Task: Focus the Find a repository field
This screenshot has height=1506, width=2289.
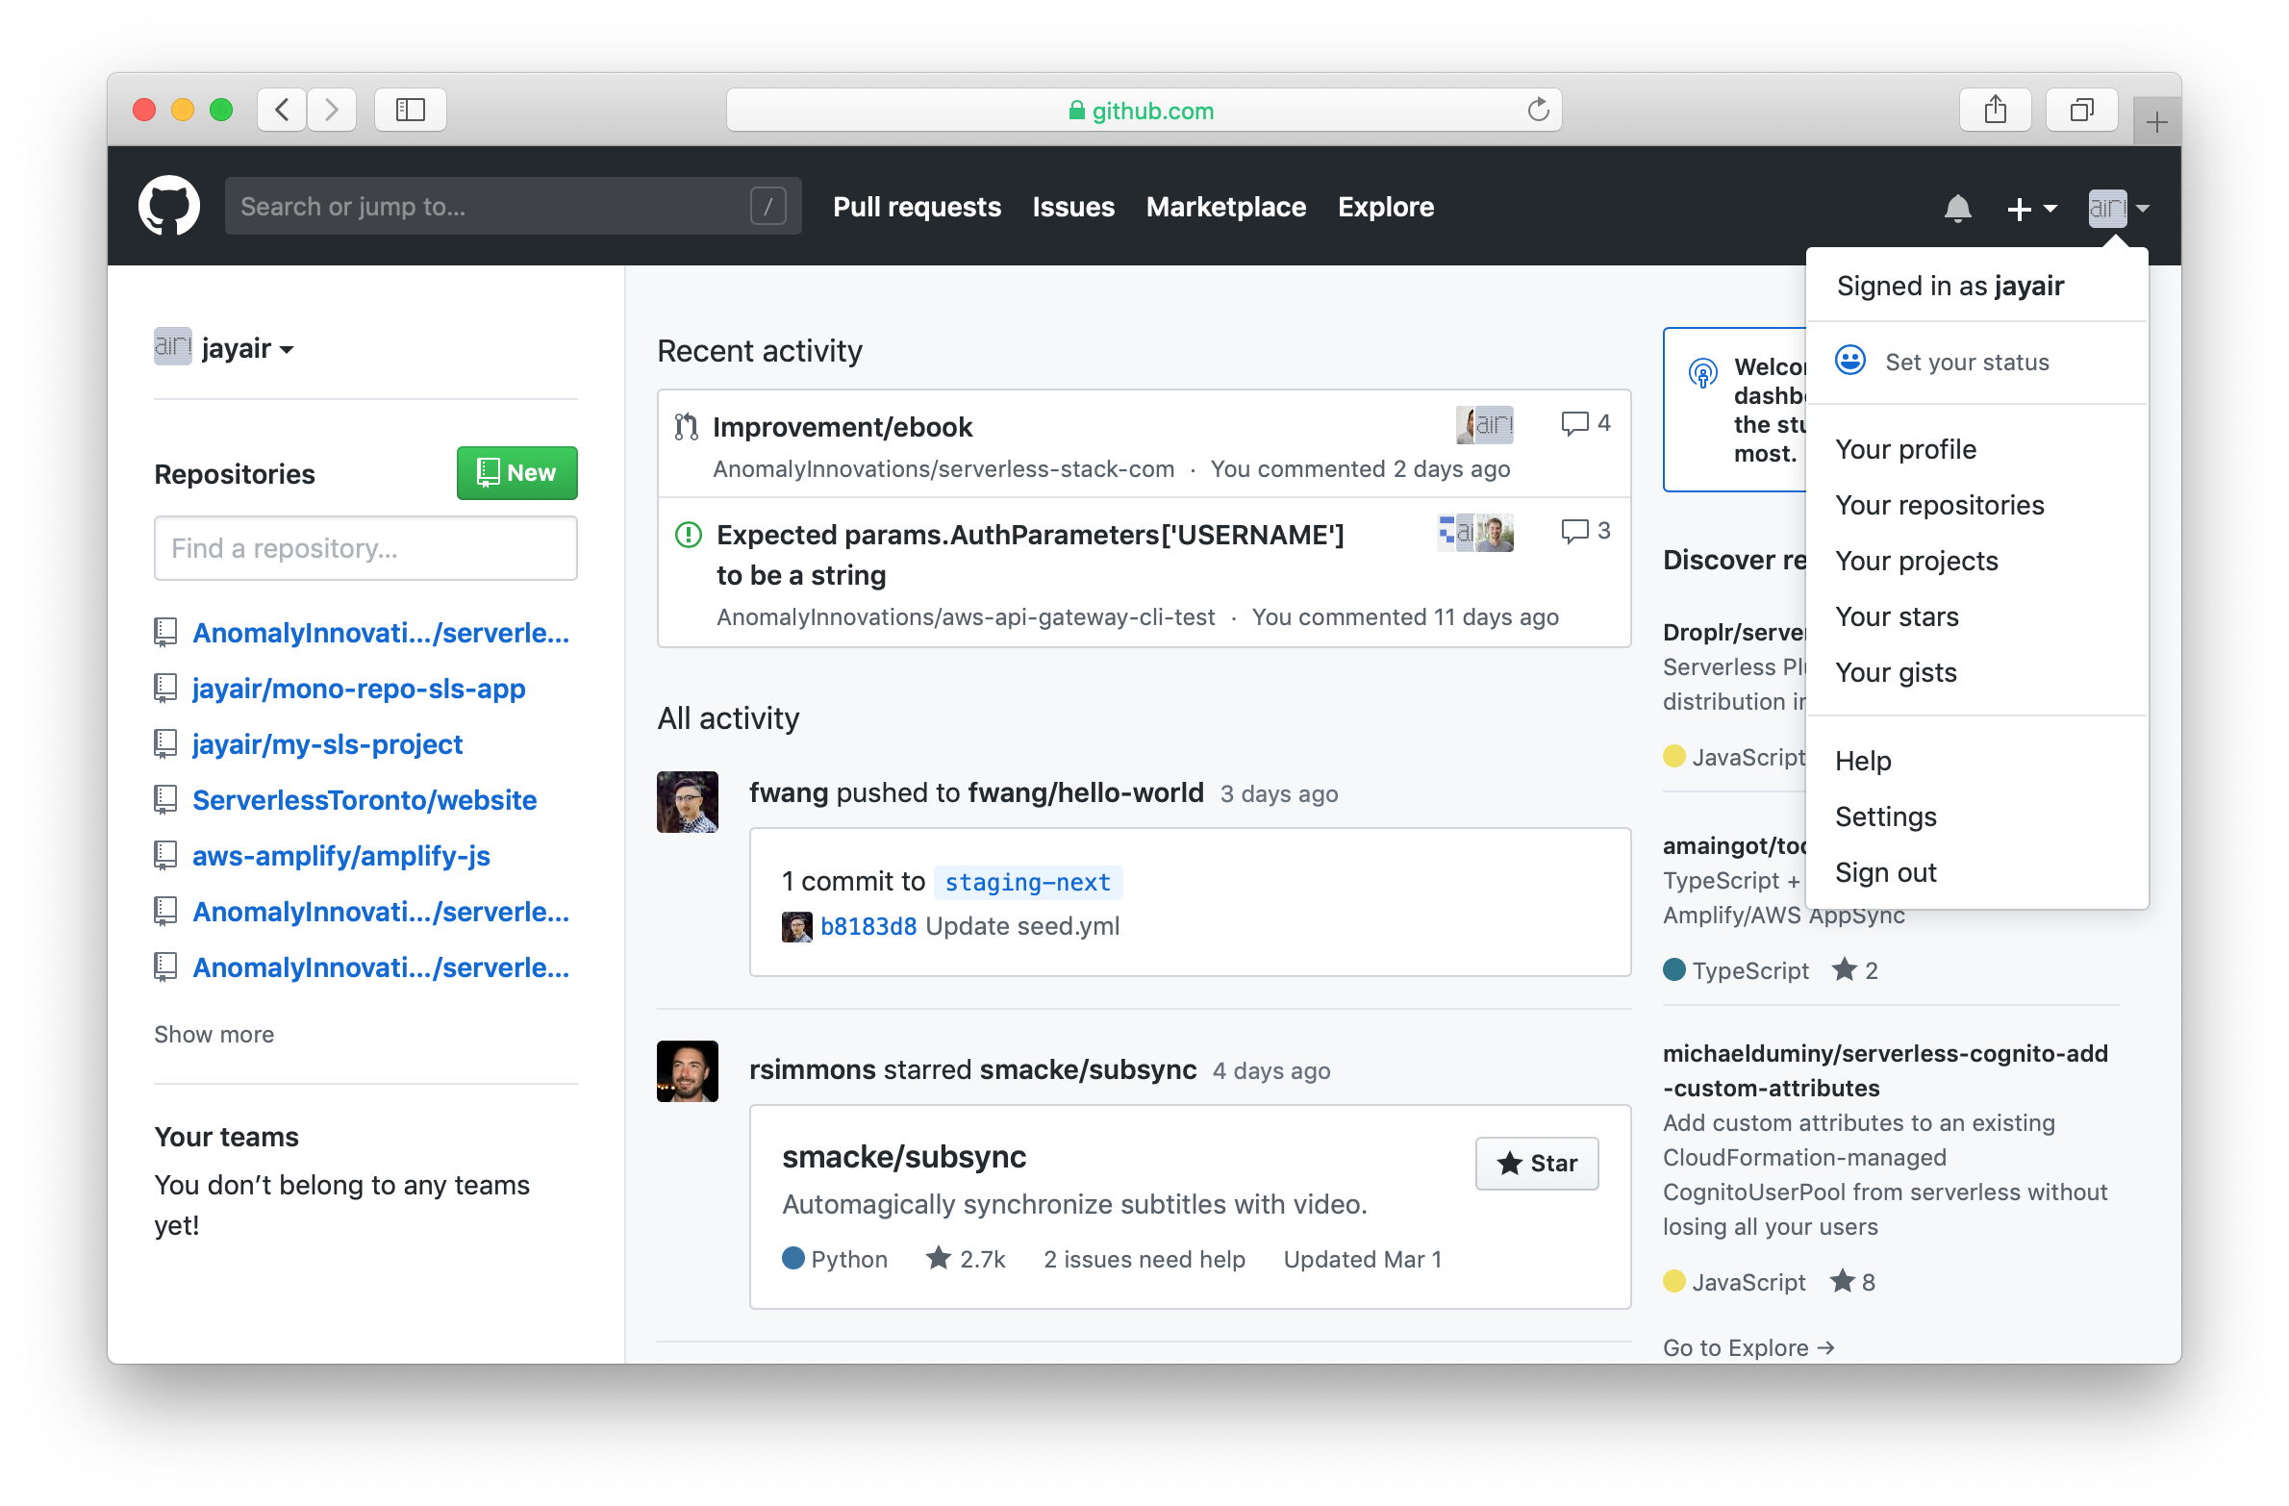Action: point(365,548)
